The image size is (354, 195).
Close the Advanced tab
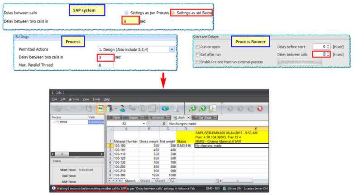[168, 117]
